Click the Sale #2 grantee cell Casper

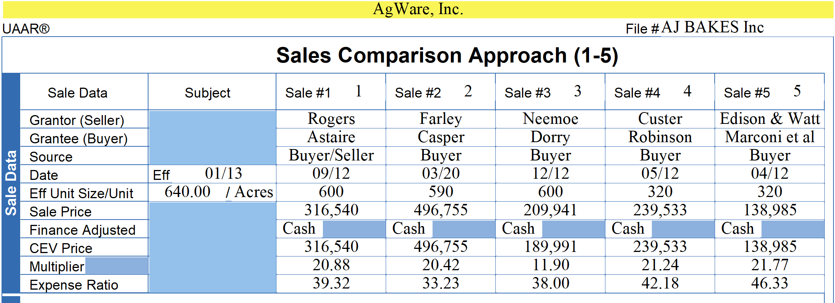tap(441, 137)
